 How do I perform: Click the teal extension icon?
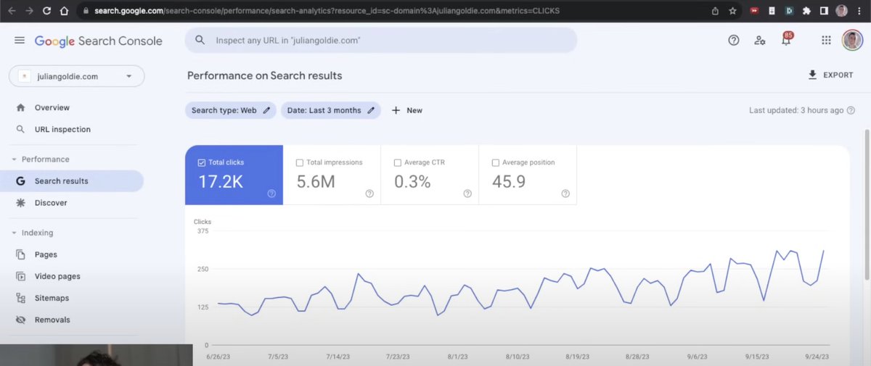789,11
